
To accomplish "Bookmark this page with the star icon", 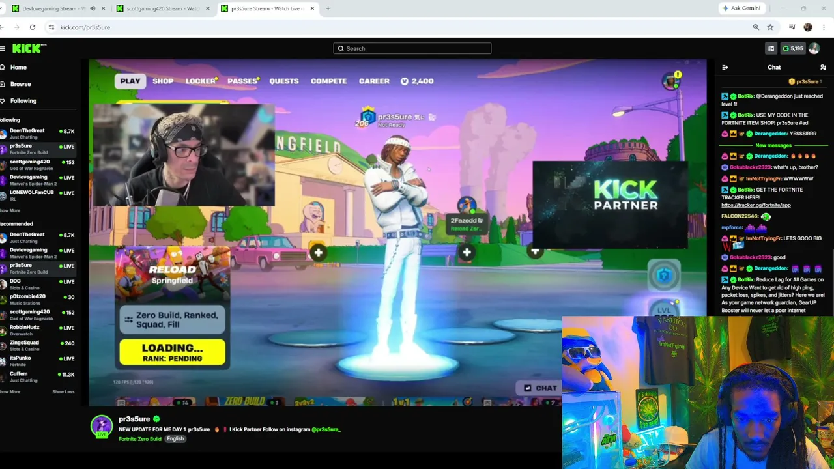I will point(770,27).
